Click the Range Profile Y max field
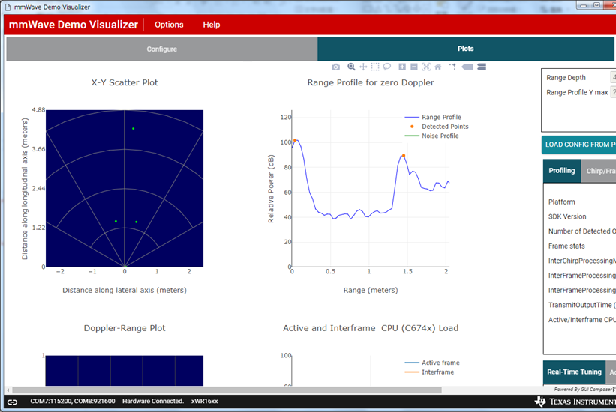Viewport: 616px width, 412px height. pos(613,92)
